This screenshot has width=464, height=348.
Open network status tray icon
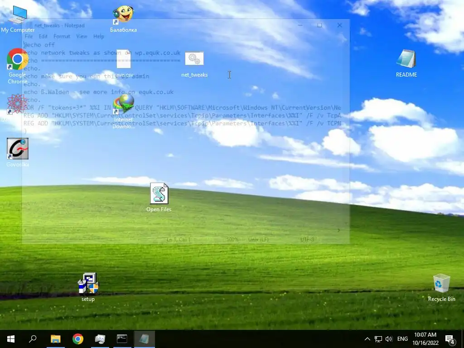tap(378, 339)
